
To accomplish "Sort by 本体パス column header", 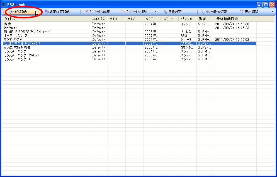I will click(x=99, y=19).
